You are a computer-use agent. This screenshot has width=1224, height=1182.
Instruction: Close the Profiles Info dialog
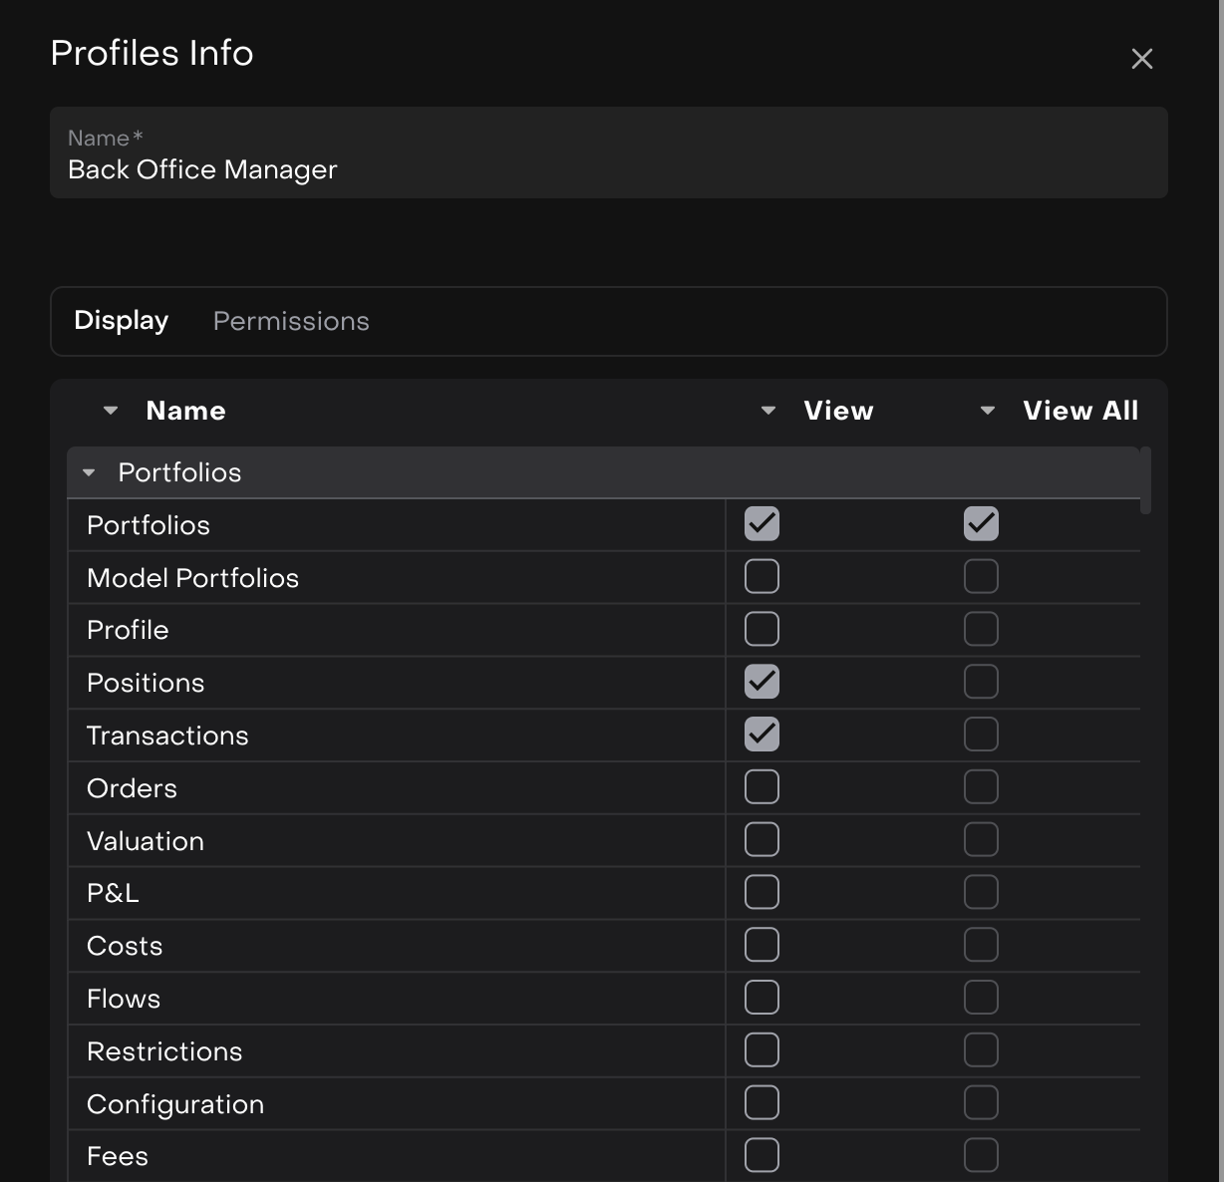tap(1141, 59)
